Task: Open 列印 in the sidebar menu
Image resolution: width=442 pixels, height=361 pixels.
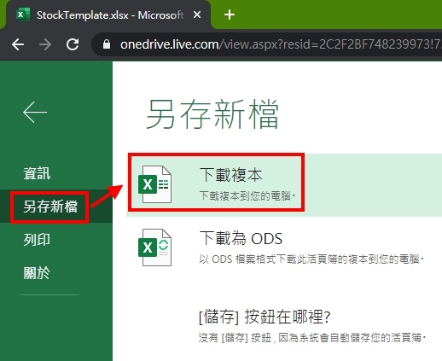Action: (x=37, y=240)
